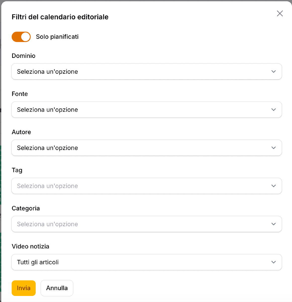The height and width of the screenshot is (302, 292).
Task: Open the Dominio selection dropdown
Action: 147,71
